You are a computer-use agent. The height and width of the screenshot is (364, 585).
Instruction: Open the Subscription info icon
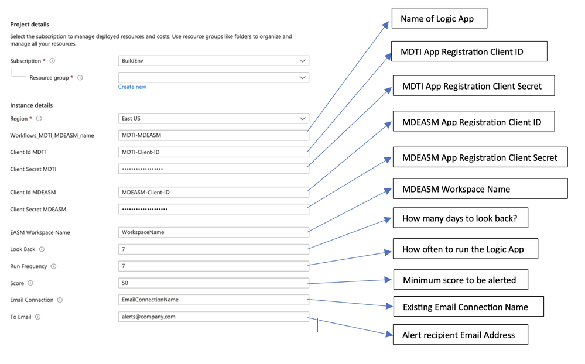coord(52,61)
